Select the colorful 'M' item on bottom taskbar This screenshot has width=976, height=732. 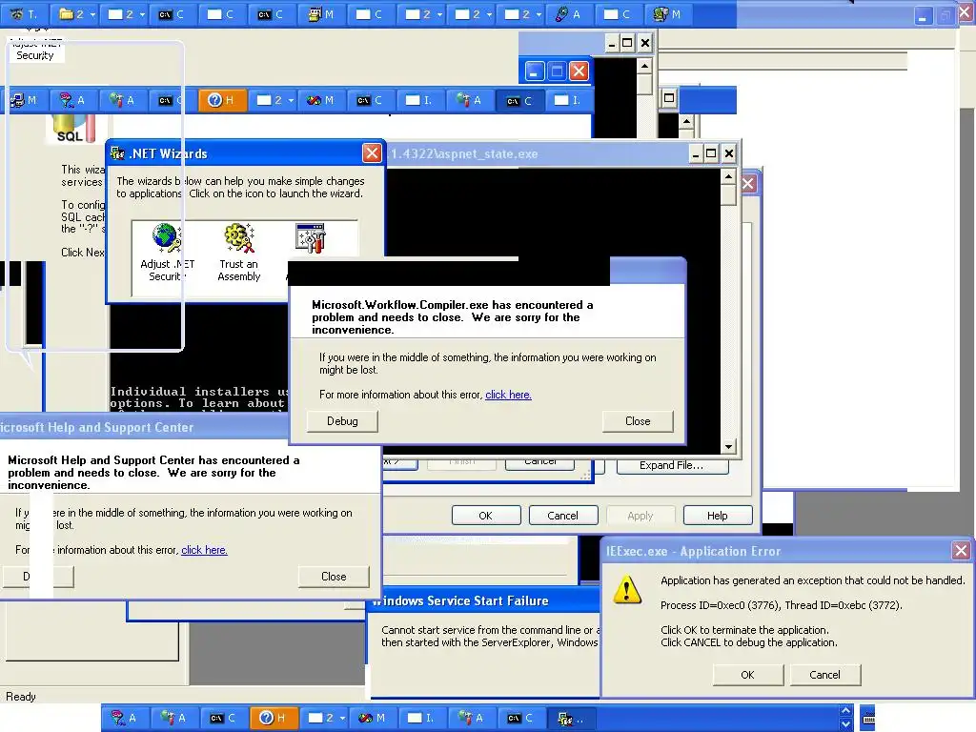373,718
